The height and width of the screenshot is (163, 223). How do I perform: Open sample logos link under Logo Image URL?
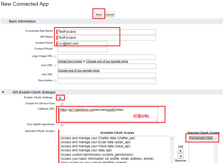click(x=107, y=61)
